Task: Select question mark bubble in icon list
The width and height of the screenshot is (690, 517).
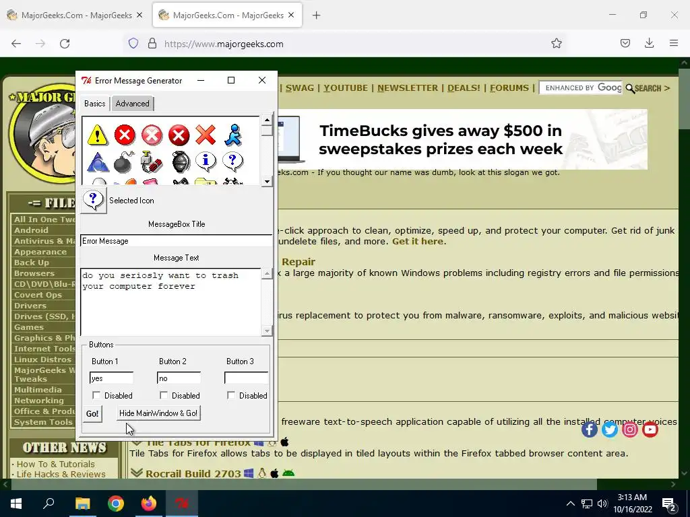Action: [232, 162]
